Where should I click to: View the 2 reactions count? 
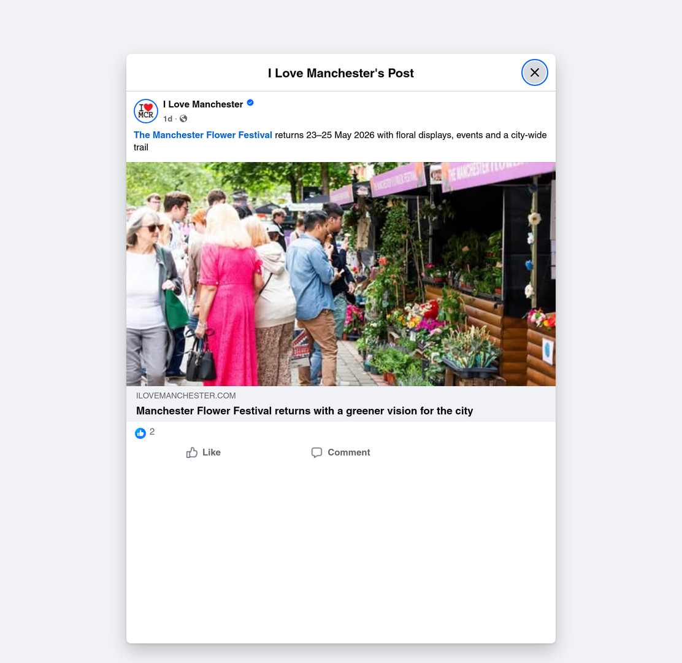tap(152, 432)
